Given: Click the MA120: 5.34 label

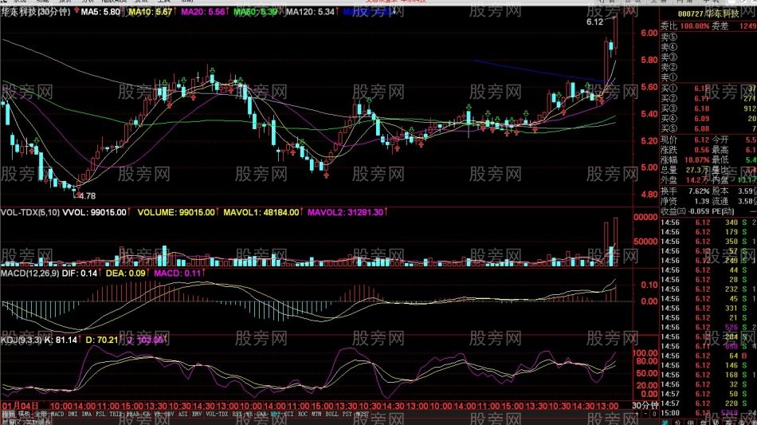Looking at the screenshot, I should click(311, 12).
